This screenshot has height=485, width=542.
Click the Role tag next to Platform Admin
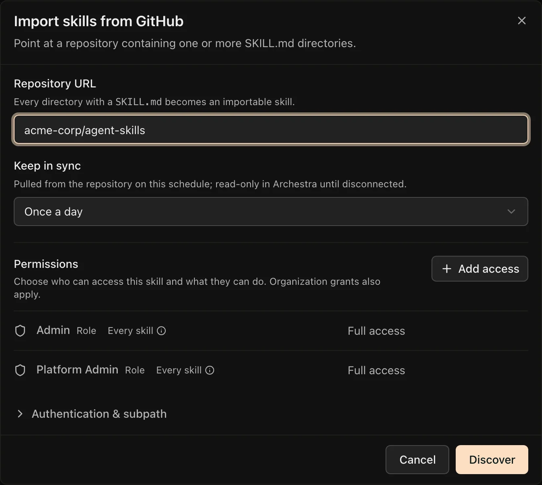click(135, 370)
